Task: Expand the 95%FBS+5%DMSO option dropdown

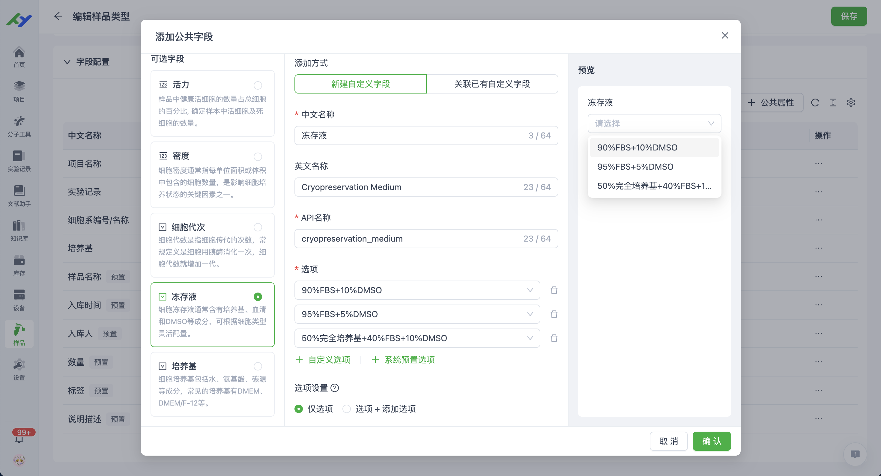Action: pos(530,314)
